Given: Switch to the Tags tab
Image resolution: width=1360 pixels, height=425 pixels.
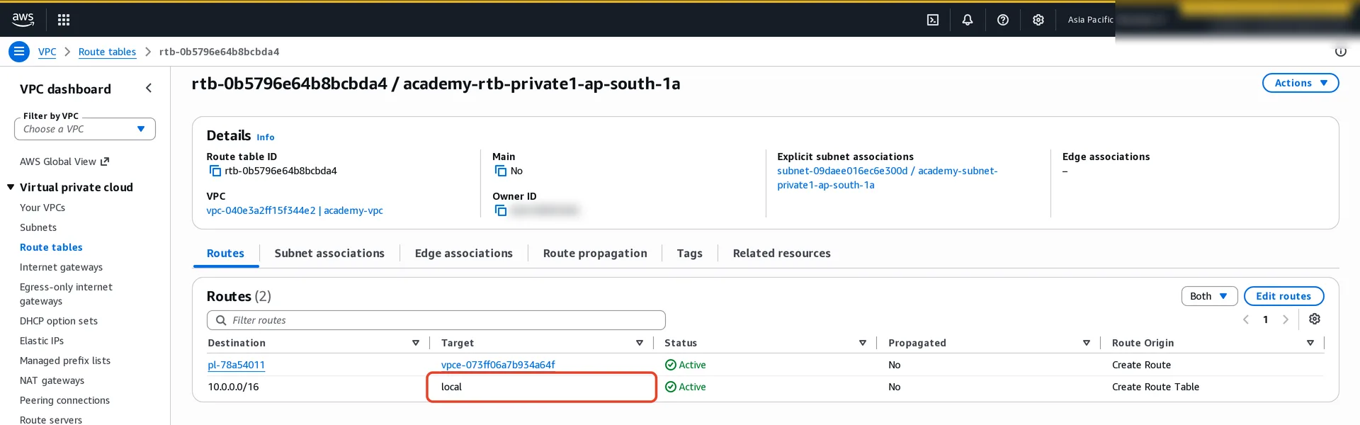Looking at the screenshot, I should click(689, 253).
